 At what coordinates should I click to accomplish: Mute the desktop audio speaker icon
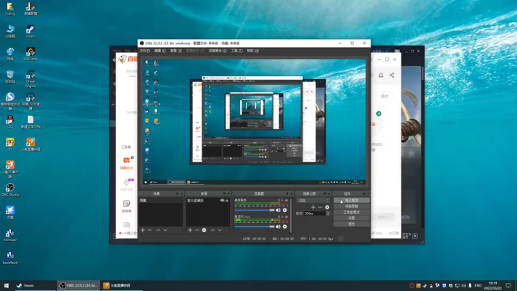point(279,210)
